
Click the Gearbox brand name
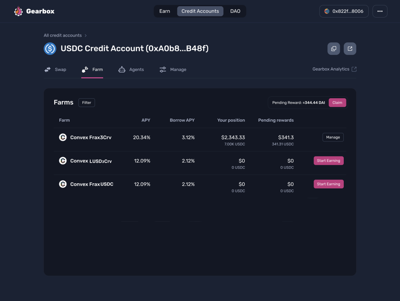40,11
